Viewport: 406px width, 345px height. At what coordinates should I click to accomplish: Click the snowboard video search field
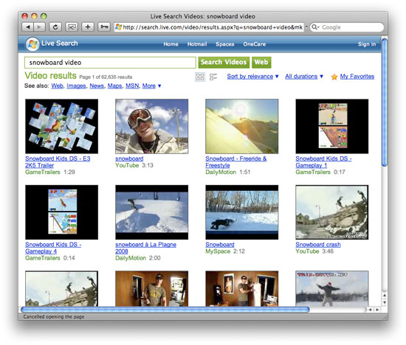coord(110,63)
